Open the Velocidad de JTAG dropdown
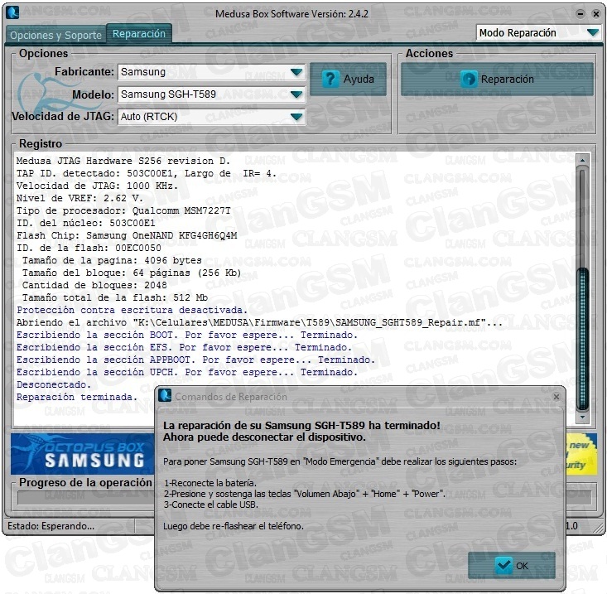Viewport: 607px width, 594px height. 212,117
